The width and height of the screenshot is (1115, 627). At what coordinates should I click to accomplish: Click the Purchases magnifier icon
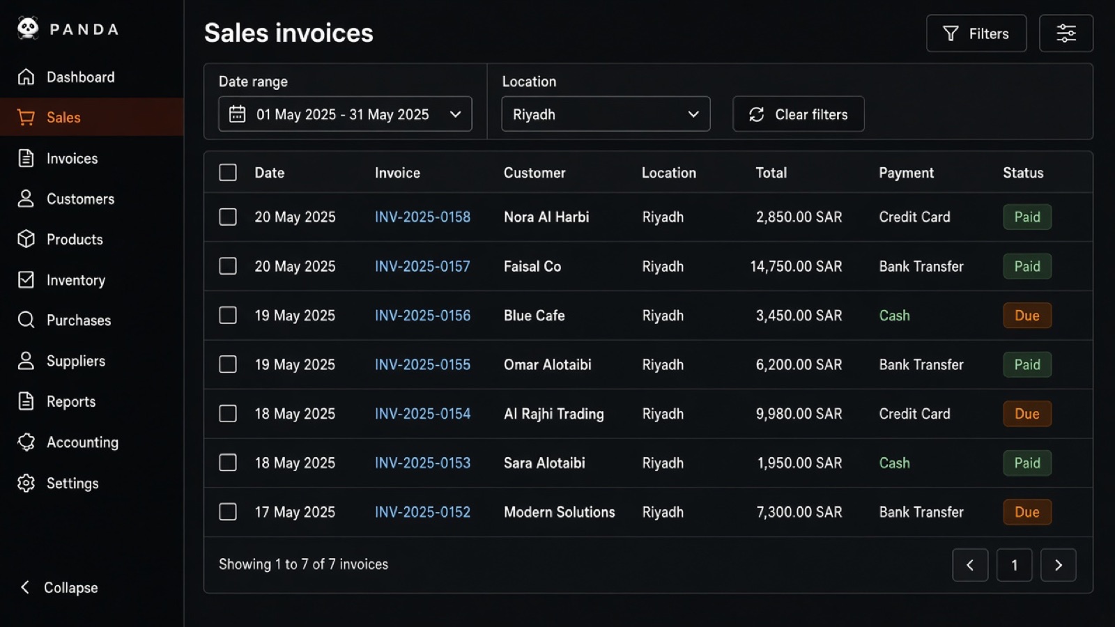point(26,320)
